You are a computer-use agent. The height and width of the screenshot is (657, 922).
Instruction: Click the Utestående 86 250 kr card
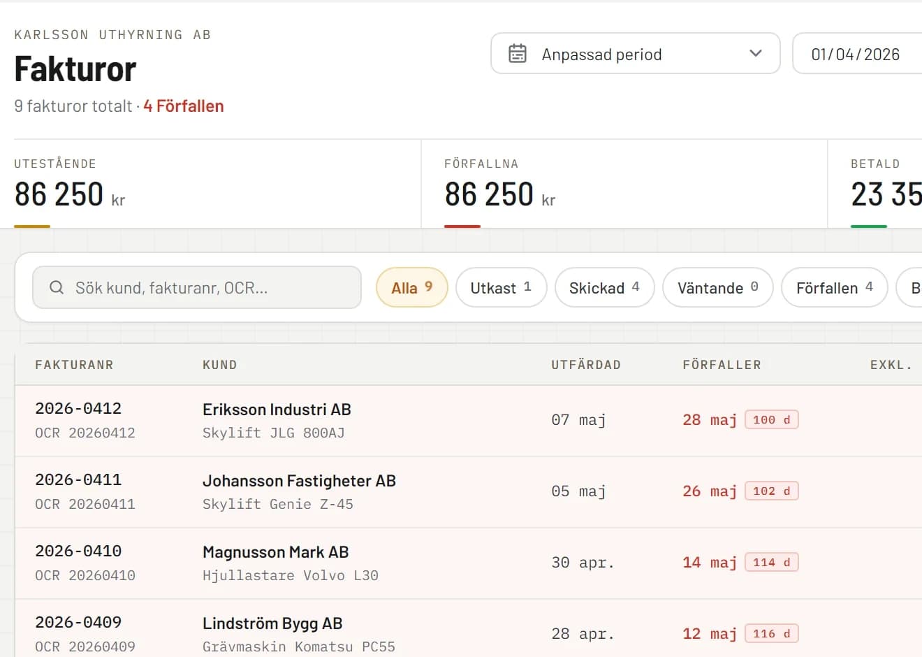point(217,184)
